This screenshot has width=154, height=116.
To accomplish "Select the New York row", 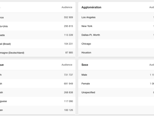I will pyautogui.click(x=87, y=26).
